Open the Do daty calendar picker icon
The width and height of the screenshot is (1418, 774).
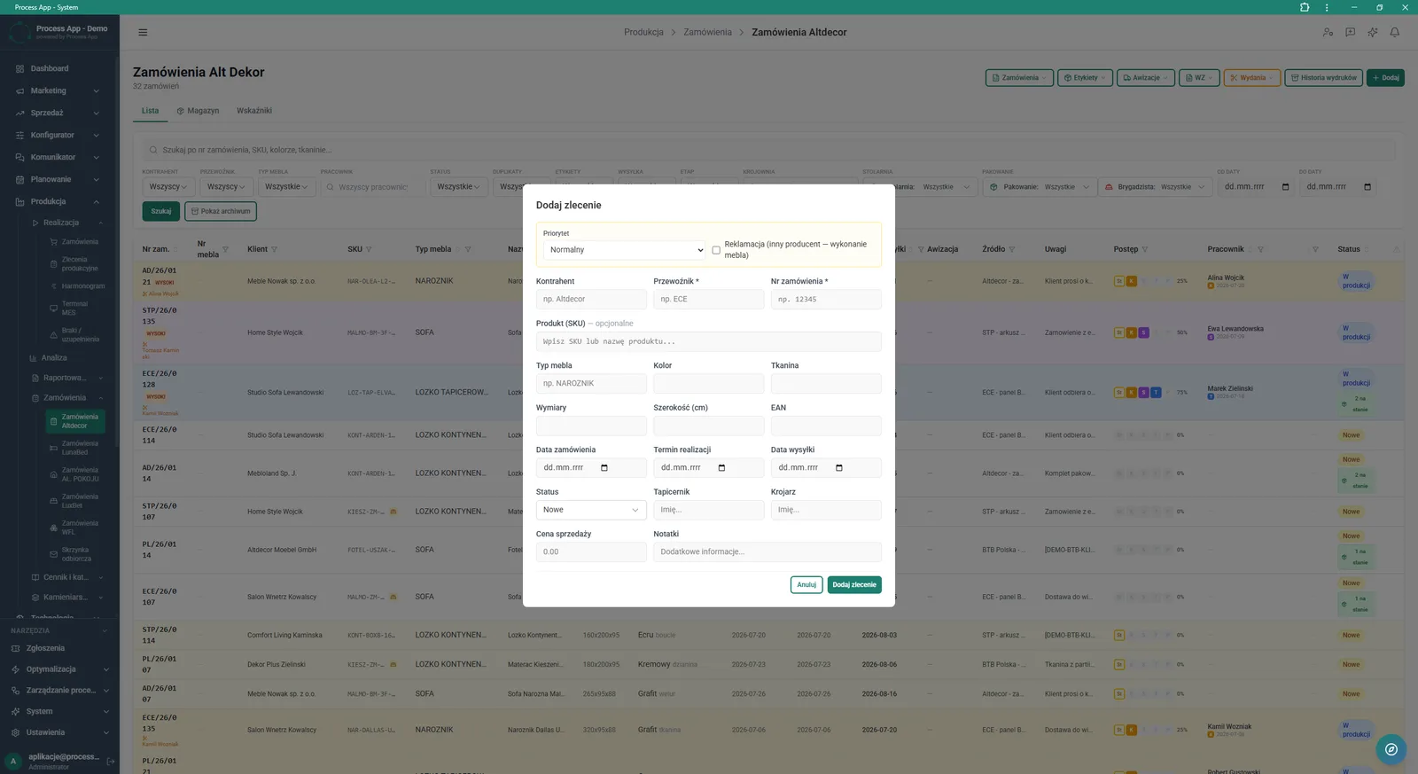pos(1367,187)
